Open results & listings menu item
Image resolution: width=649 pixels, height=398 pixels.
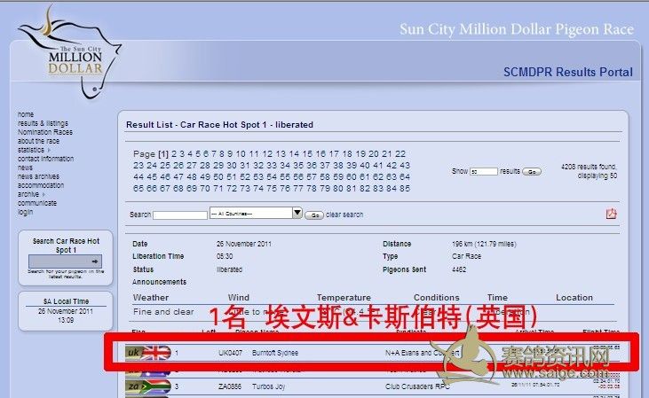pyautogui.click(x=43, y=123)
